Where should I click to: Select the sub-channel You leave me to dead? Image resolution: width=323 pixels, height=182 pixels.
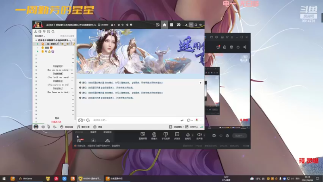pyautogui.click(x=58, y=92)
